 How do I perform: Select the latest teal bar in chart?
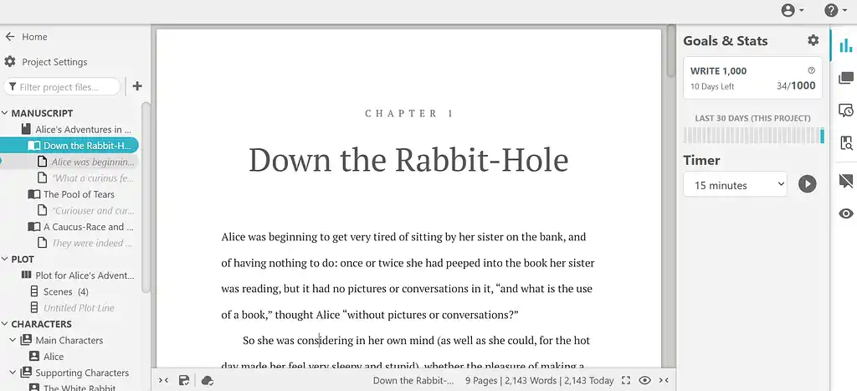pyautogui.click(x=822, y=136)
